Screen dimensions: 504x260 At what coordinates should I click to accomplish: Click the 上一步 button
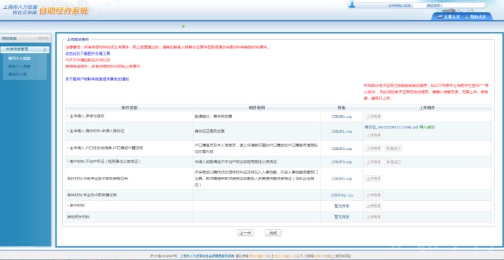(x=245, y=233)
